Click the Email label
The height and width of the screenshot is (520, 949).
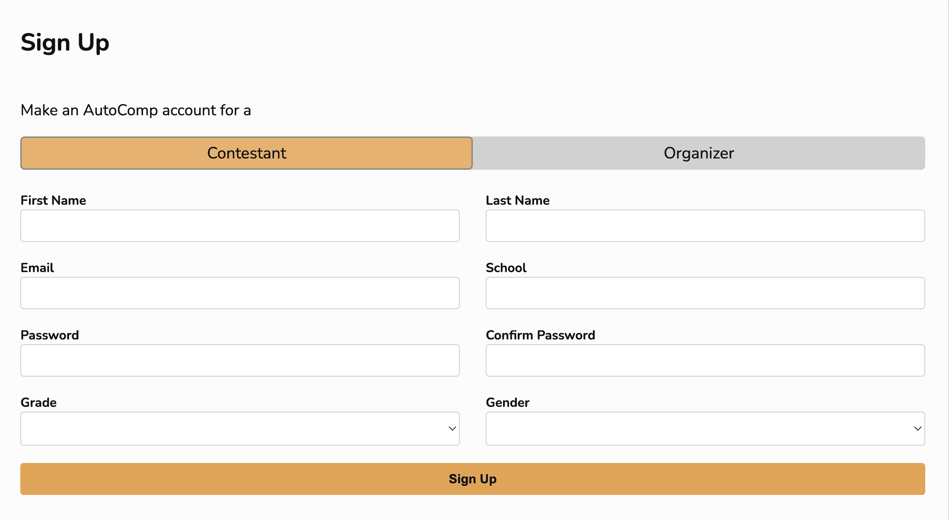[37, 268]
